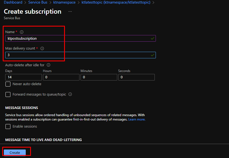229x158 pixels.
Task: Open the Learn more link
Action: (137, 120)
